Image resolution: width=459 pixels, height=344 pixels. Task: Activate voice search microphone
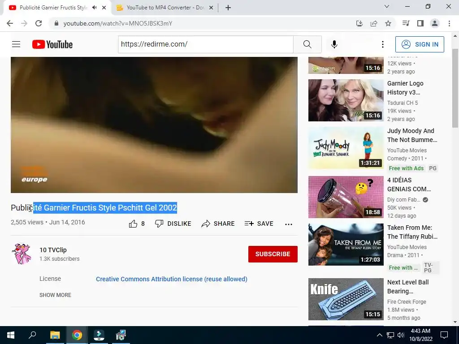[334, 44]
